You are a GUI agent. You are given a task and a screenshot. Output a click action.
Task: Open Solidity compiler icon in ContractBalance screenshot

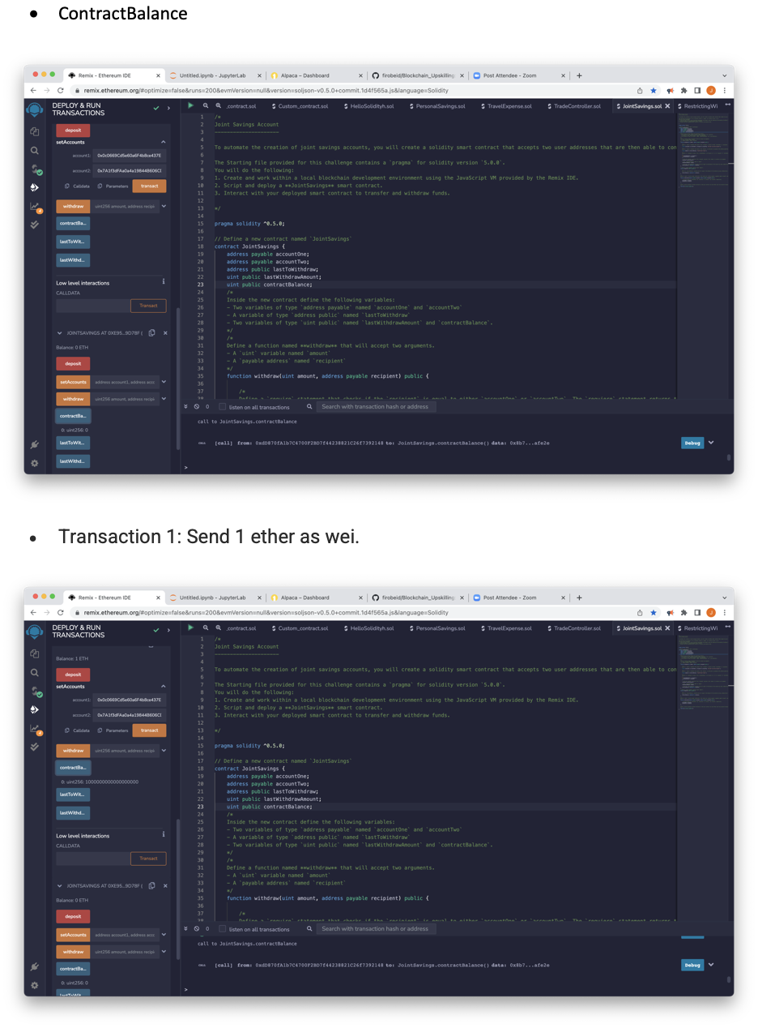pyautogui.click(x=35, y=169)
